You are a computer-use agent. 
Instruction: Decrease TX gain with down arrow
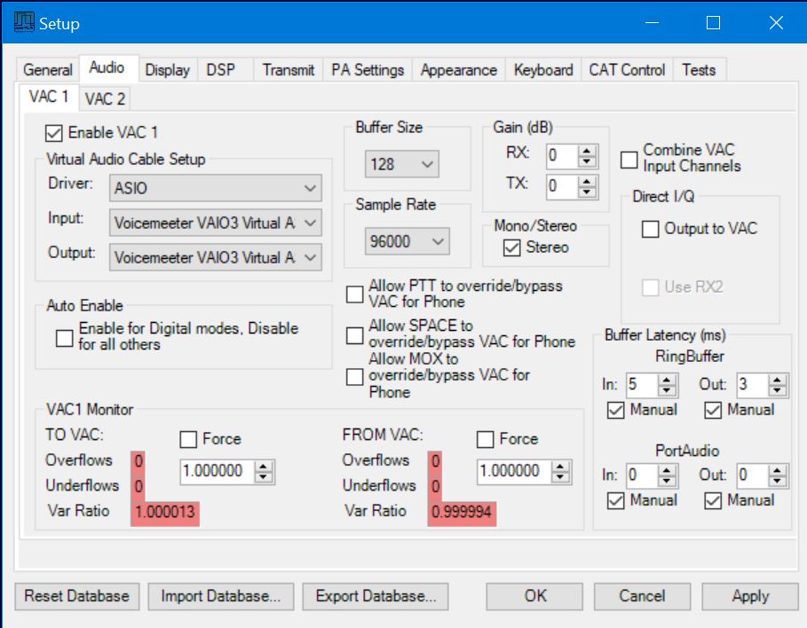(587, 191)
